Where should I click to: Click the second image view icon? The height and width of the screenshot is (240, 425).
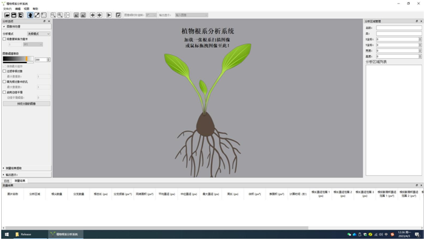point(83,15)
